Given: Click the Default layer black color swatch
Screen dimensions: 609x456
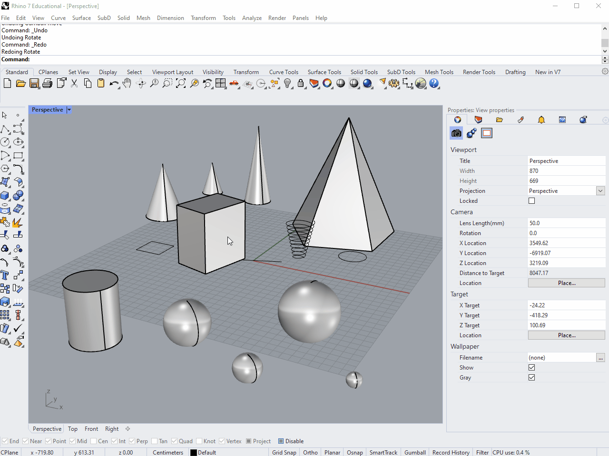Looking at the screenshot, I should pos(194,453).
